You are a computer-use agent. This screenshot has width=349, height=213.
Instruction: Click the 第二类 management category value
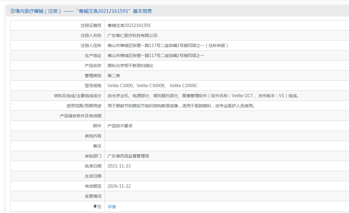tap(114, 76)
